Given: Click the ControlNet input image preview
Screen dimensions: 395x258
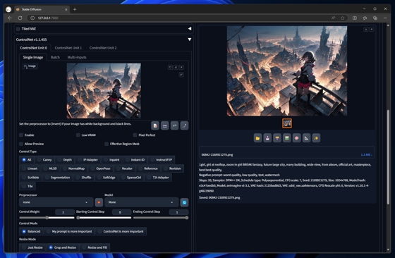Looking at the screenshot, I should pyautogui.click(x=104, y=91).
